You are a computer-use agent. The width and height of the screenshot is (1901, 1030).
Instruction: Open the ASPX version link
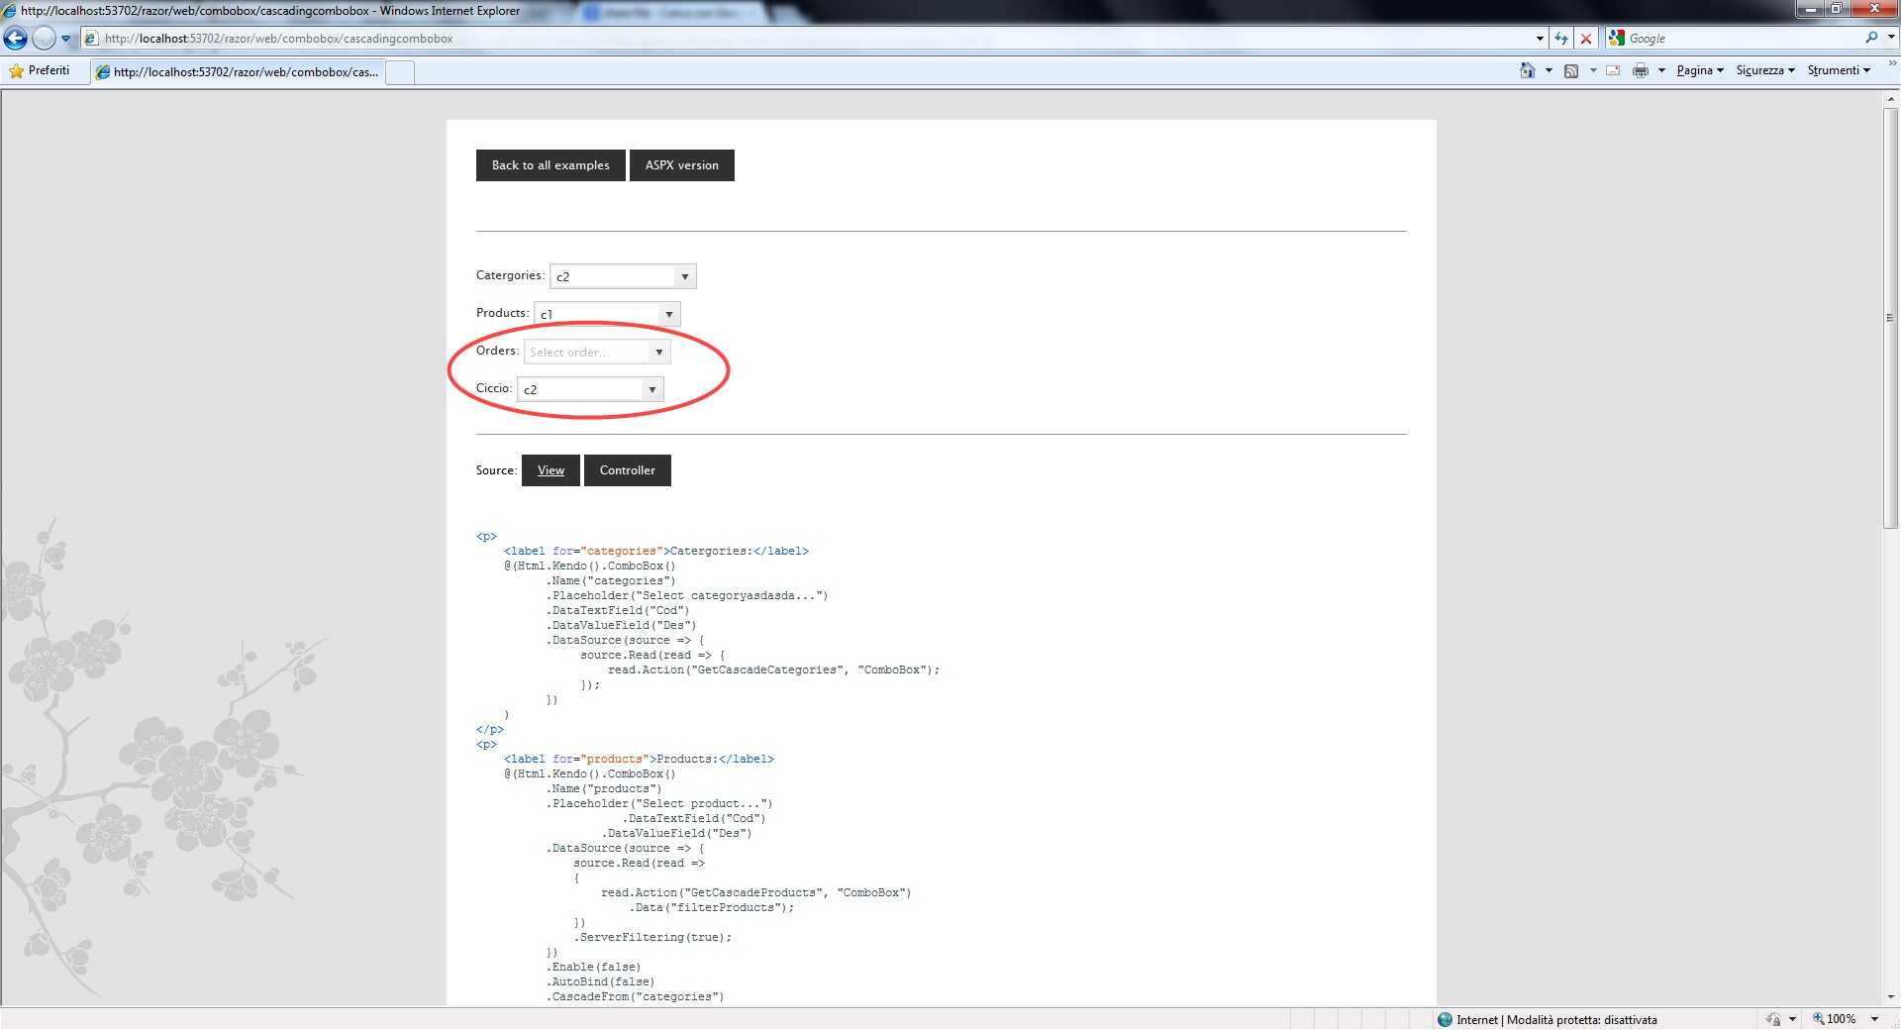click(682, 165)
